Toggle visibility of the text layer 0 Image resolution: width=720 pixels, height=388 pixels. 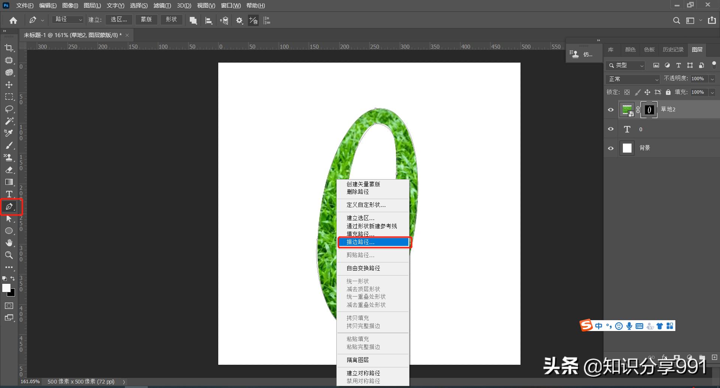pos(610,129)
